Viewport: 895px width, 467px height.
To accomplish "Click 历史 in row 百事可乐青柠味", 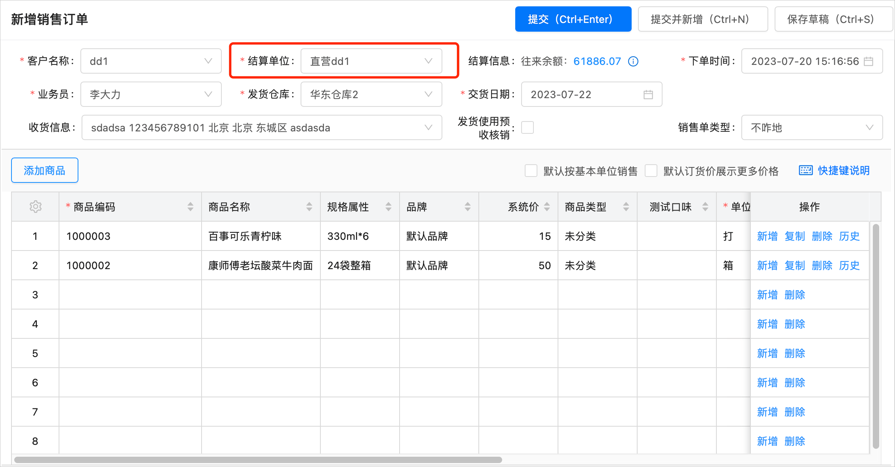I will (849, 236).
